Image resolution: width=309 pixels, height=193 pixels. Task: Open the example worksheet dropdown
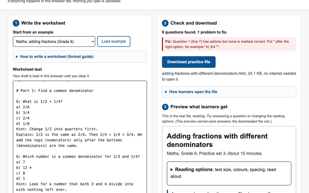pyautogui.click(x=54, y=42)
